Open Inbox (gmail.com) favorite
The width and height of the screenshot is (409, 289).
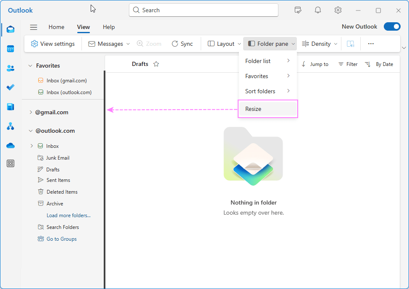[63, 81]
